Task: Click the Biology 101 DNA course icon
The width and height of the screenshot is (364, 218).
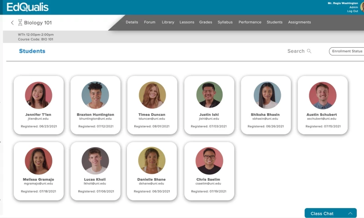Action: 20,22
